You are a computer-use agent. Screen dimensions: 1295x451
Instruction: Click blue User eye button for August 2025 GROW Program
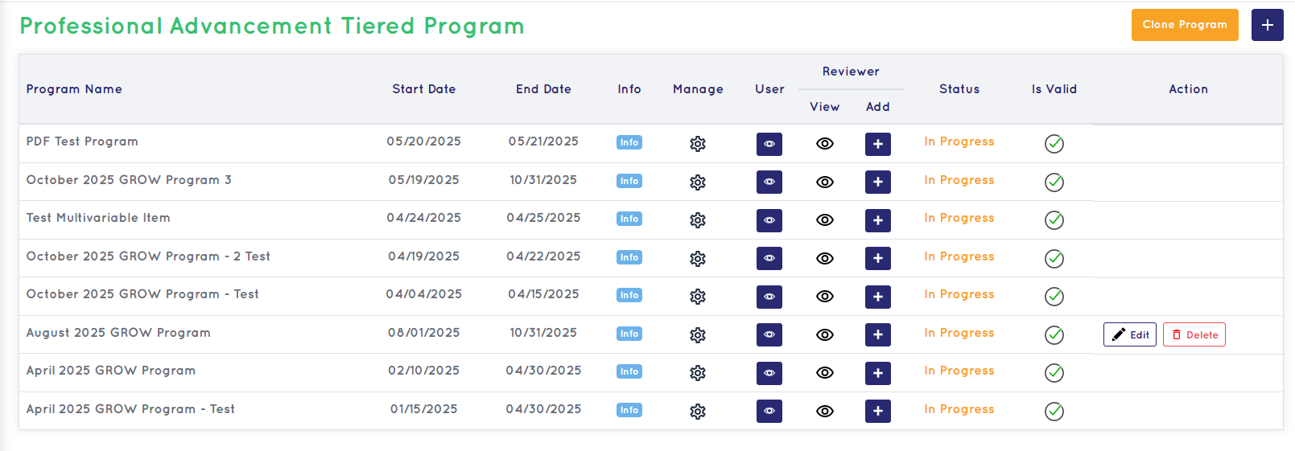tap(769, 335)
